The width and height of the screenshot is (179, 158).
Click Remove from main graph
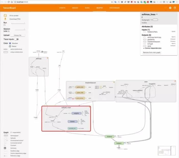coord(152,52)
